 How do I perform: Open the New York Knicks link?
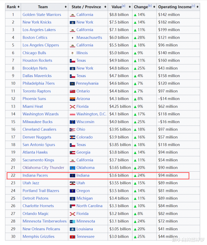[x=37, y=22]
